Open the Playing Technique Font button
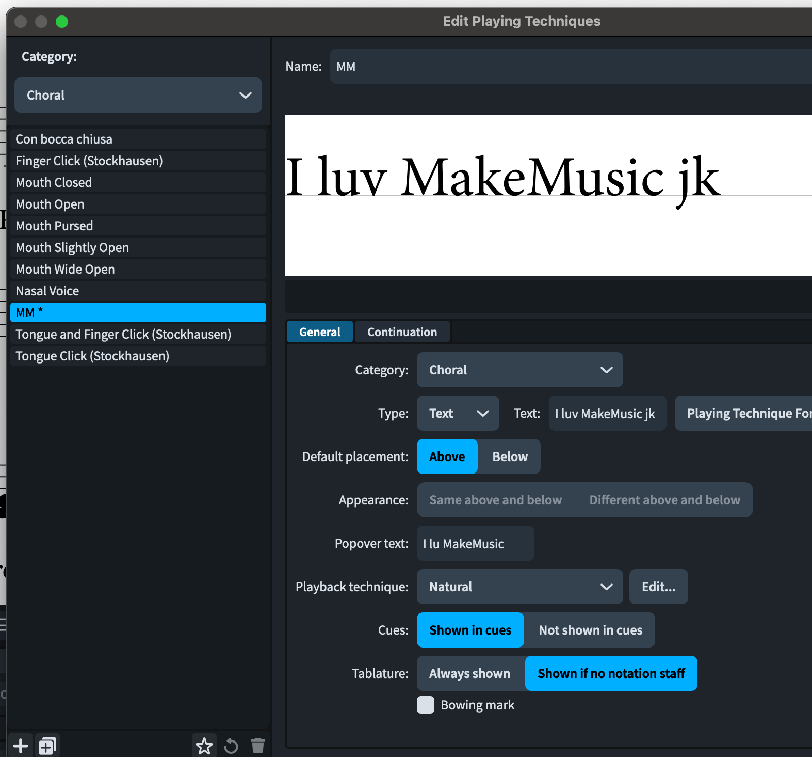 [x=743, y=413]
